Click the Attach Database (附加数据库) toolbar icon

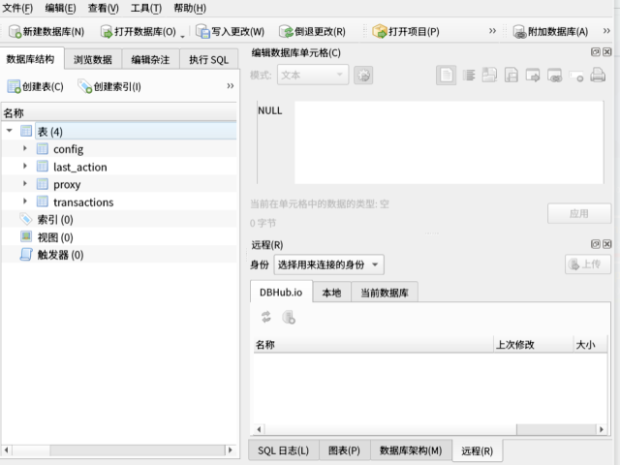click(519, 31)
